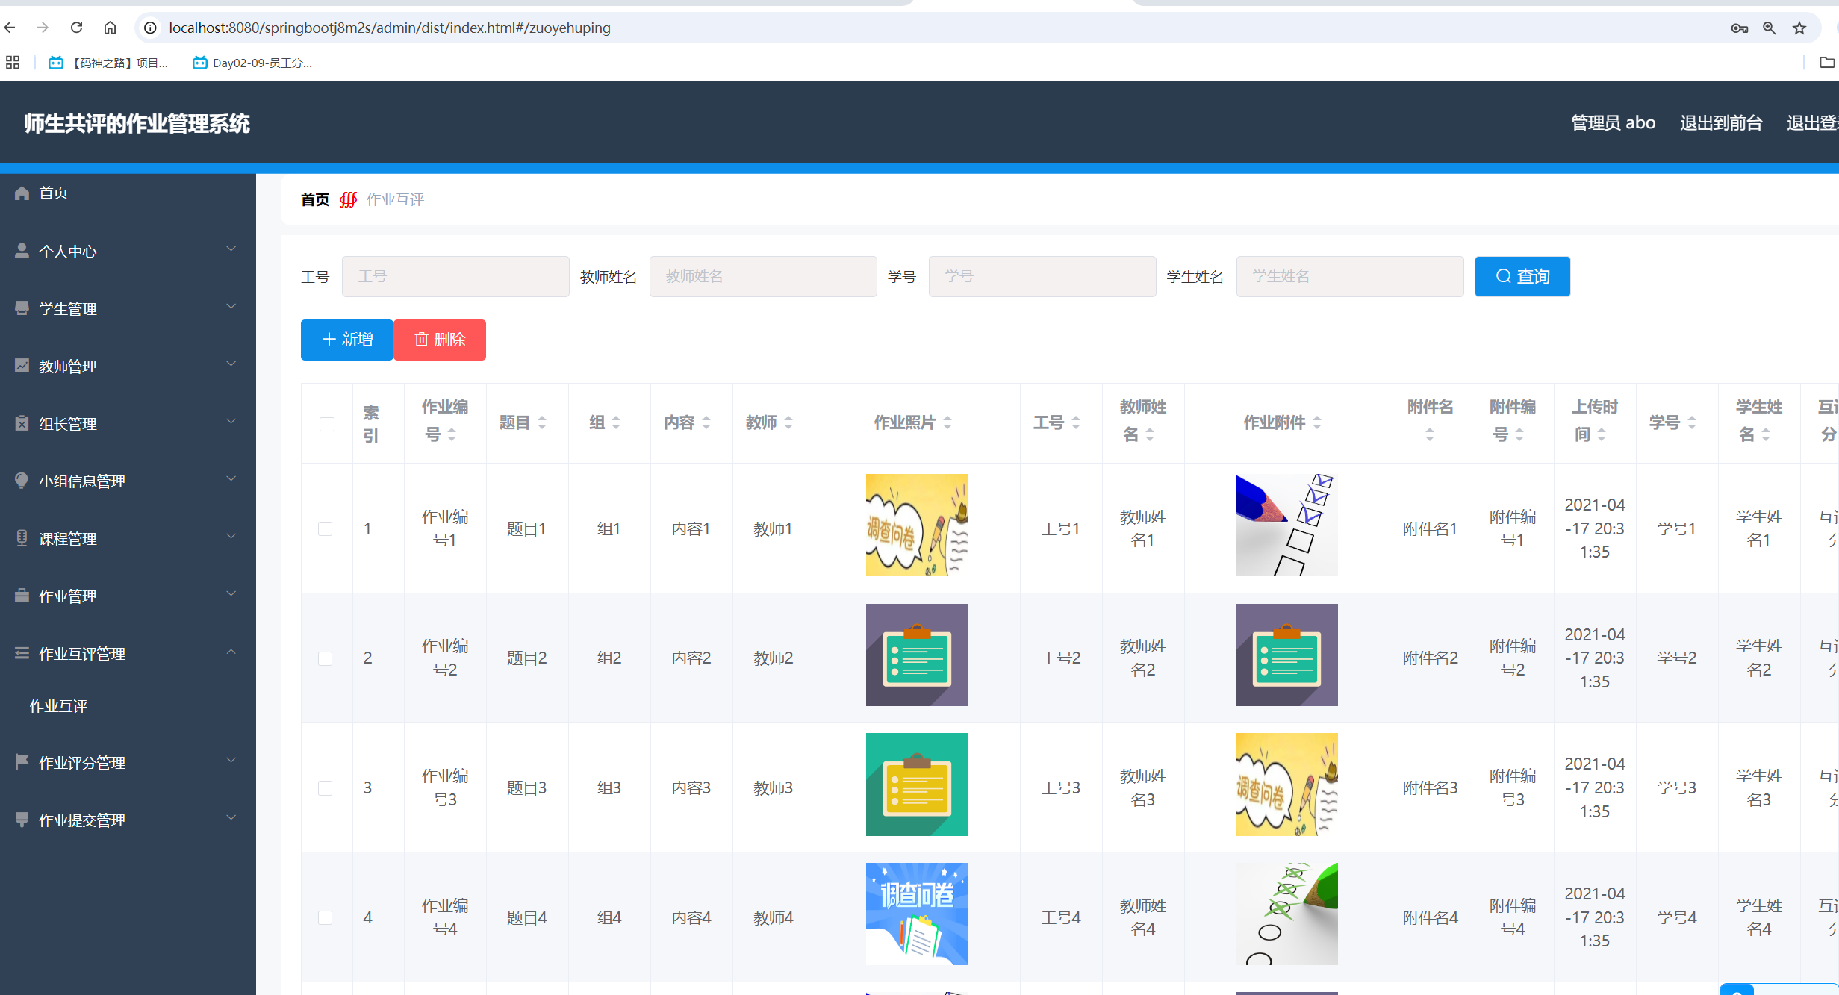The image size is (1839, 995).
Task: Click the browser home icon
Action: (110, 28)
